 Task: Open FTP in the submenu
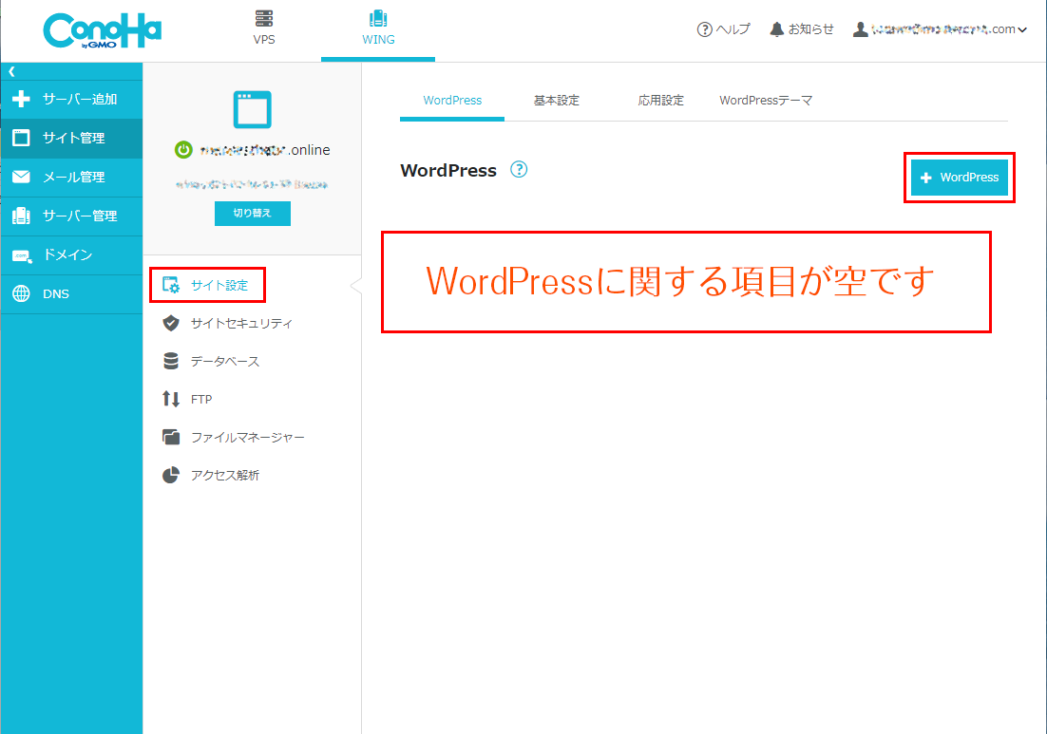[x=201, y=400]
